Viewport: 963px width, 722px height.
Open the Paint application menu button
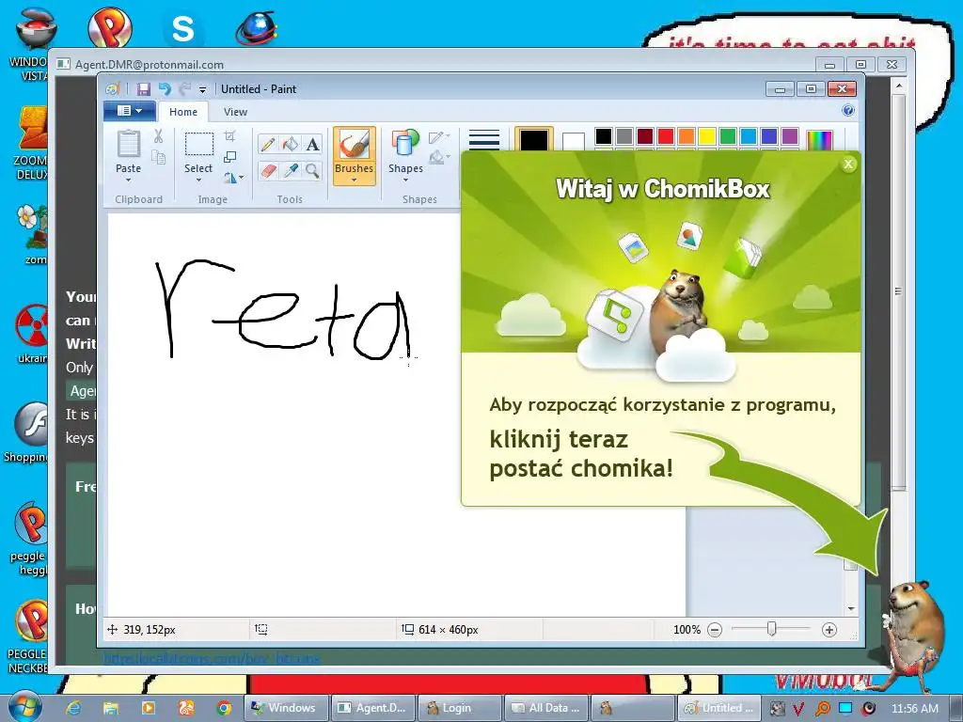tap(129, 111)
